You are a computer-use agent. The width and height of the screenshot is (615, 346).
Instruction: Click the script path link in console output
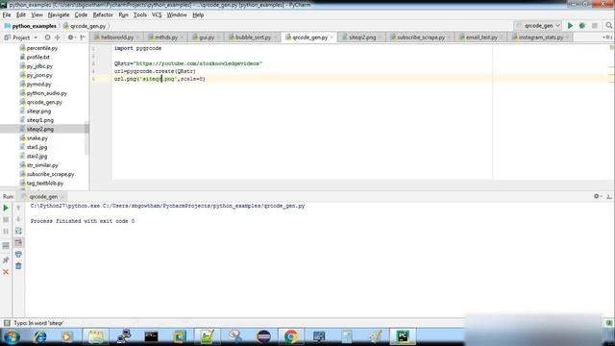pyautogui.click(x=204, y=206)
